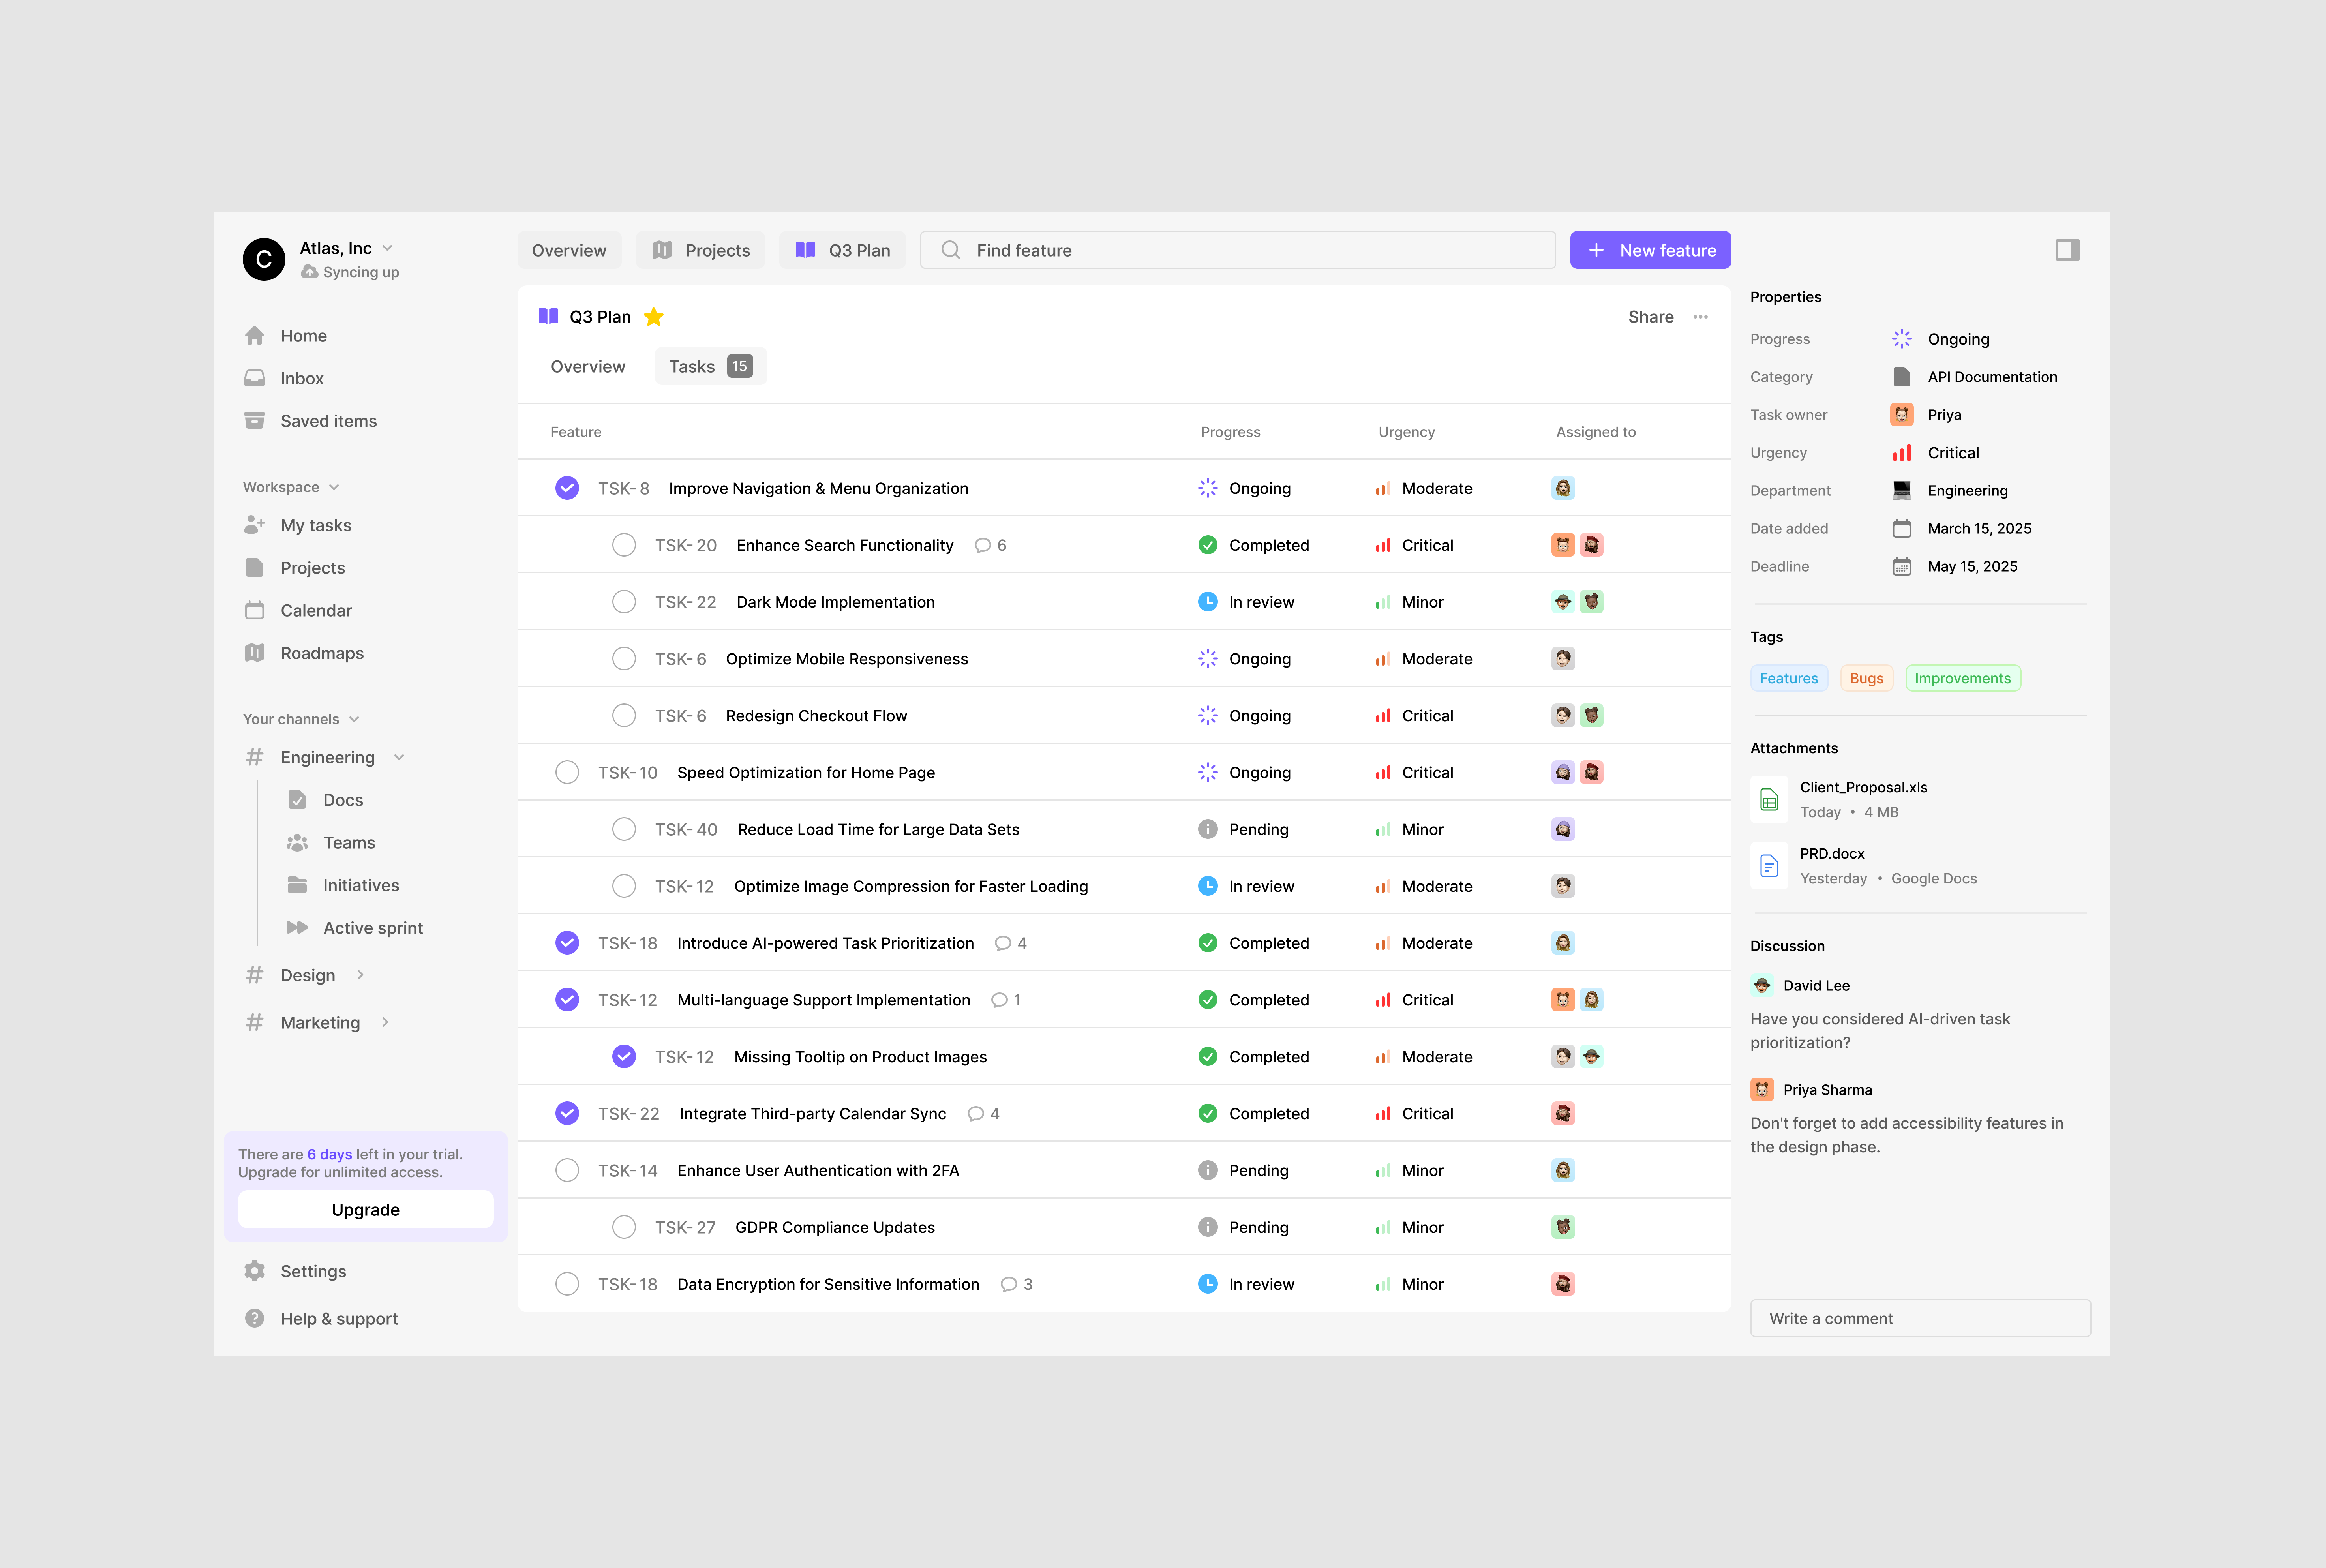Image resolution: width=2326 pixels, height=1568 pixels.
Task: Click the Saved items archive icon
Action: [255, 421]
